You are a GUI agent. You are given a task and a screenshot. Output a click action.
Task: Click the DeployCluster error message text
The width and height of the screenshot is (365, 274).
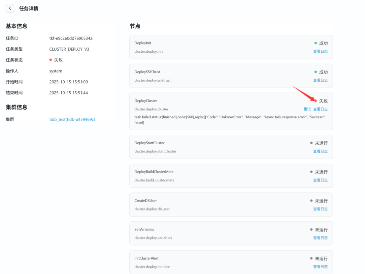pos(228,120)
